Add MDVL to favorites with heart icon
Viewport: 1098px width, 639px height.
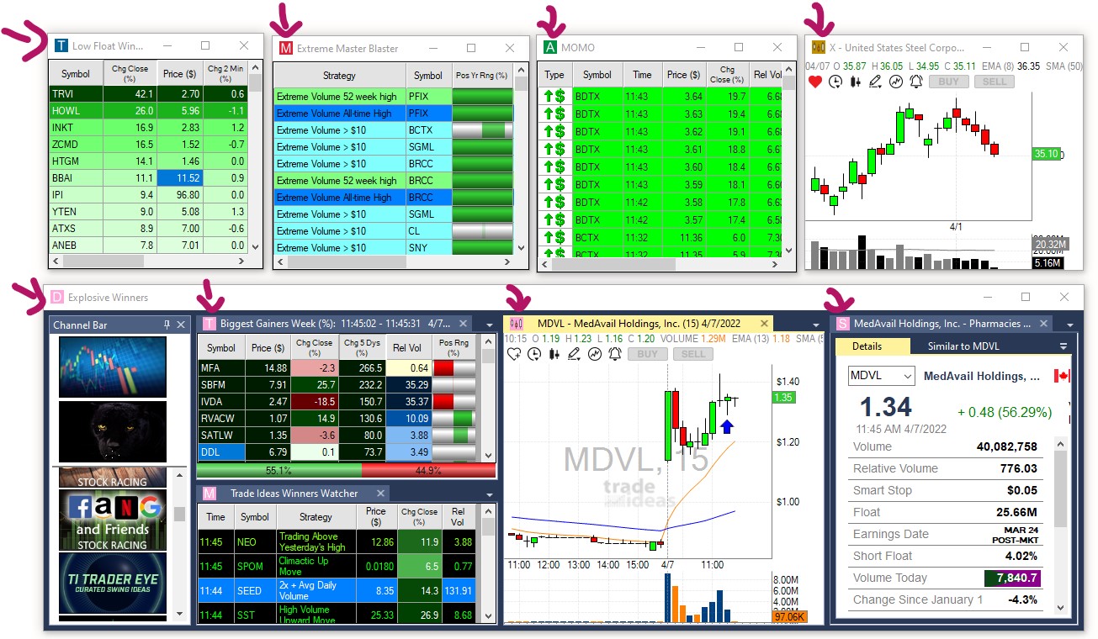point(514,354)
